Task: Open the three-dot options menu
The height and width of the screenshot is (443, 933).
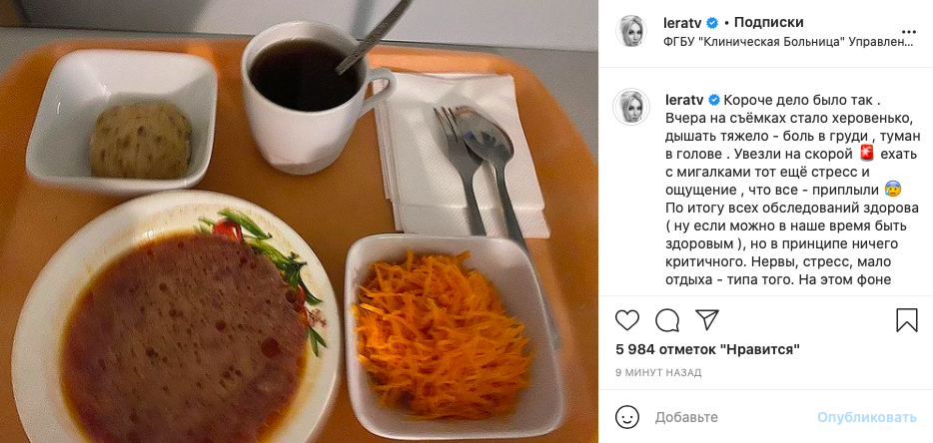Action: pyautogui.click(x=909, y=32)
